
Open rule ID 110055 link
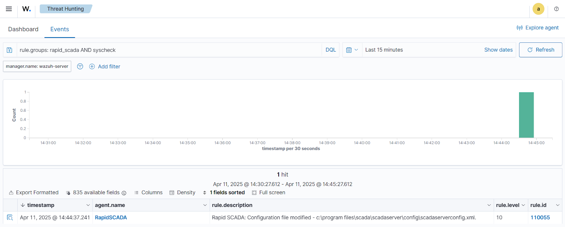coord(540,217)
